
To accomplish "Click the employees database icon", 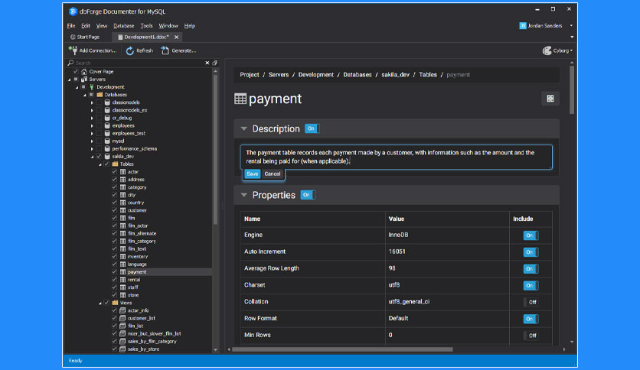I will pyautogui.click(x=107, y=125).
